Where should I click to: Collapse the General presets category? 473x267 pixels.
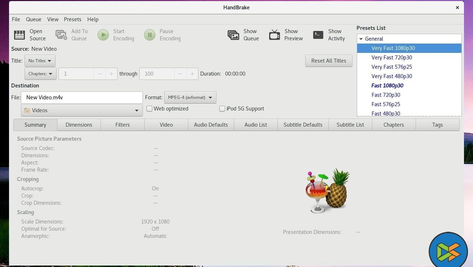tap(361, 39)
